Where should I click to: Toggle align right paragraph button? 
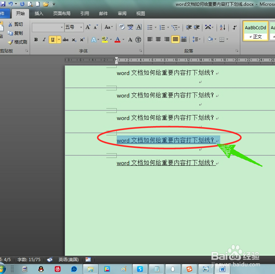click(x=167, y=39)
